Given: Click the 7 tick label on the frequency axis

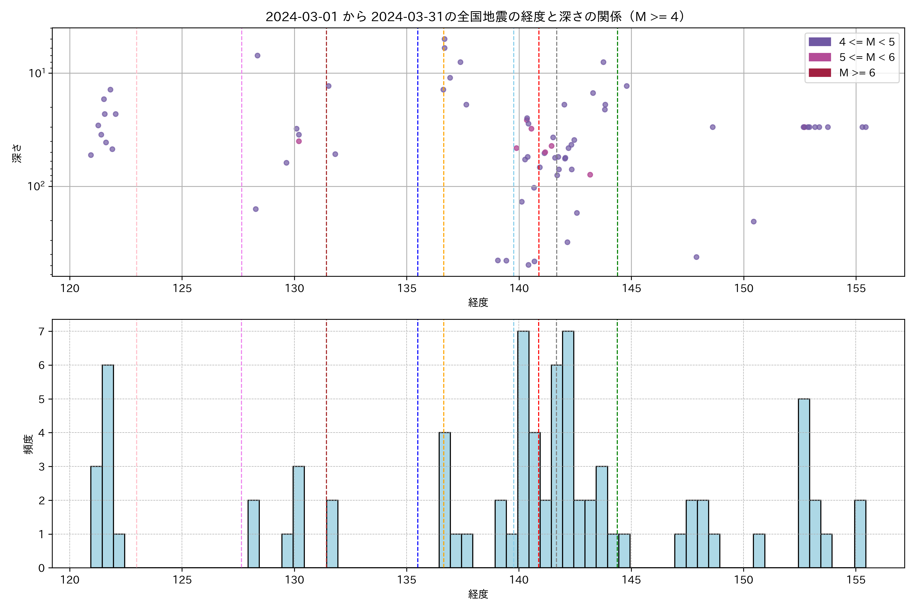Looking at the screenshot, I should pyautogui.click(x=41, y=332).
